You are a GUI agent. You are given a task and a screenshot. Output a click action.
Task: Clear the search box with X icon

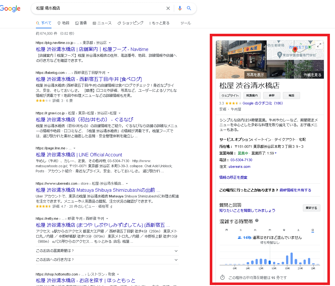point(168,8)
